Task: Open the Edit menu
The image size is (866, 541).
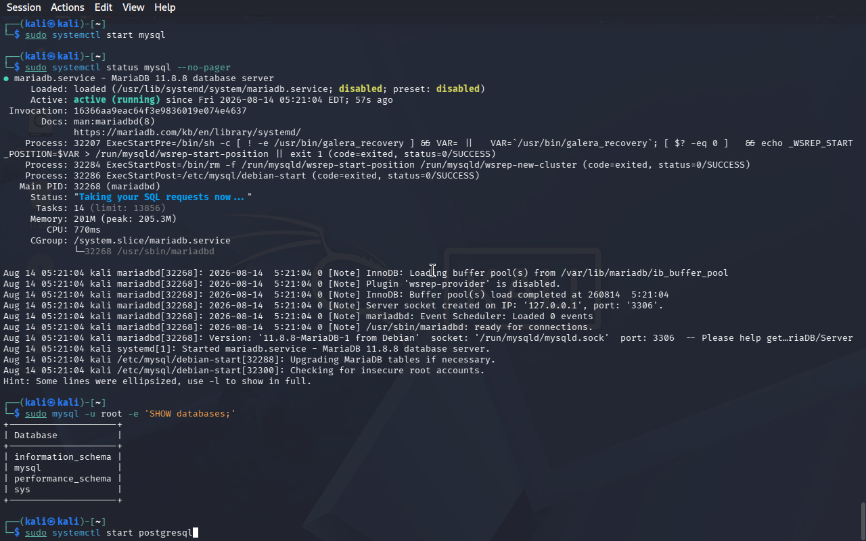Action: (x=104, y=7)
